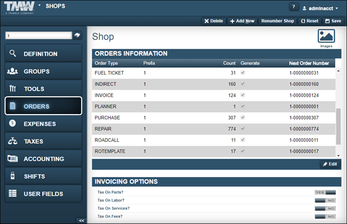This screenshot has width=347, height=224.
Task: Click the Definition magnifier icon
Action: tap(13, 53)
